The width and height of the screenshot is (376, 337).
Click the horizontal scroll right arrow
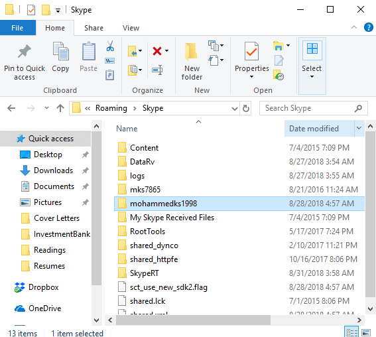(x=359, y=320)
